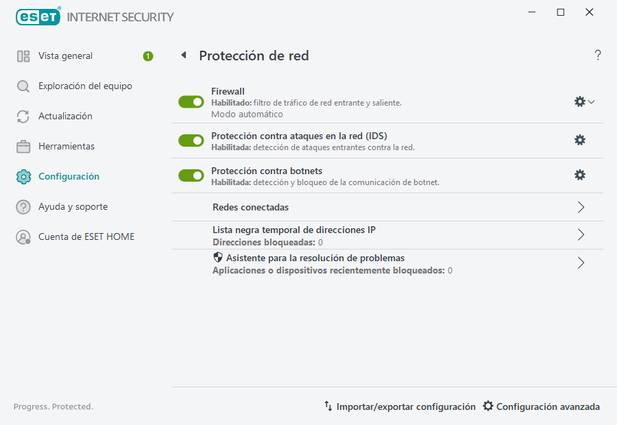Click the IDS protection gear icon
Viewport: 617px width, 425px height.
click(x=580, y=140)
